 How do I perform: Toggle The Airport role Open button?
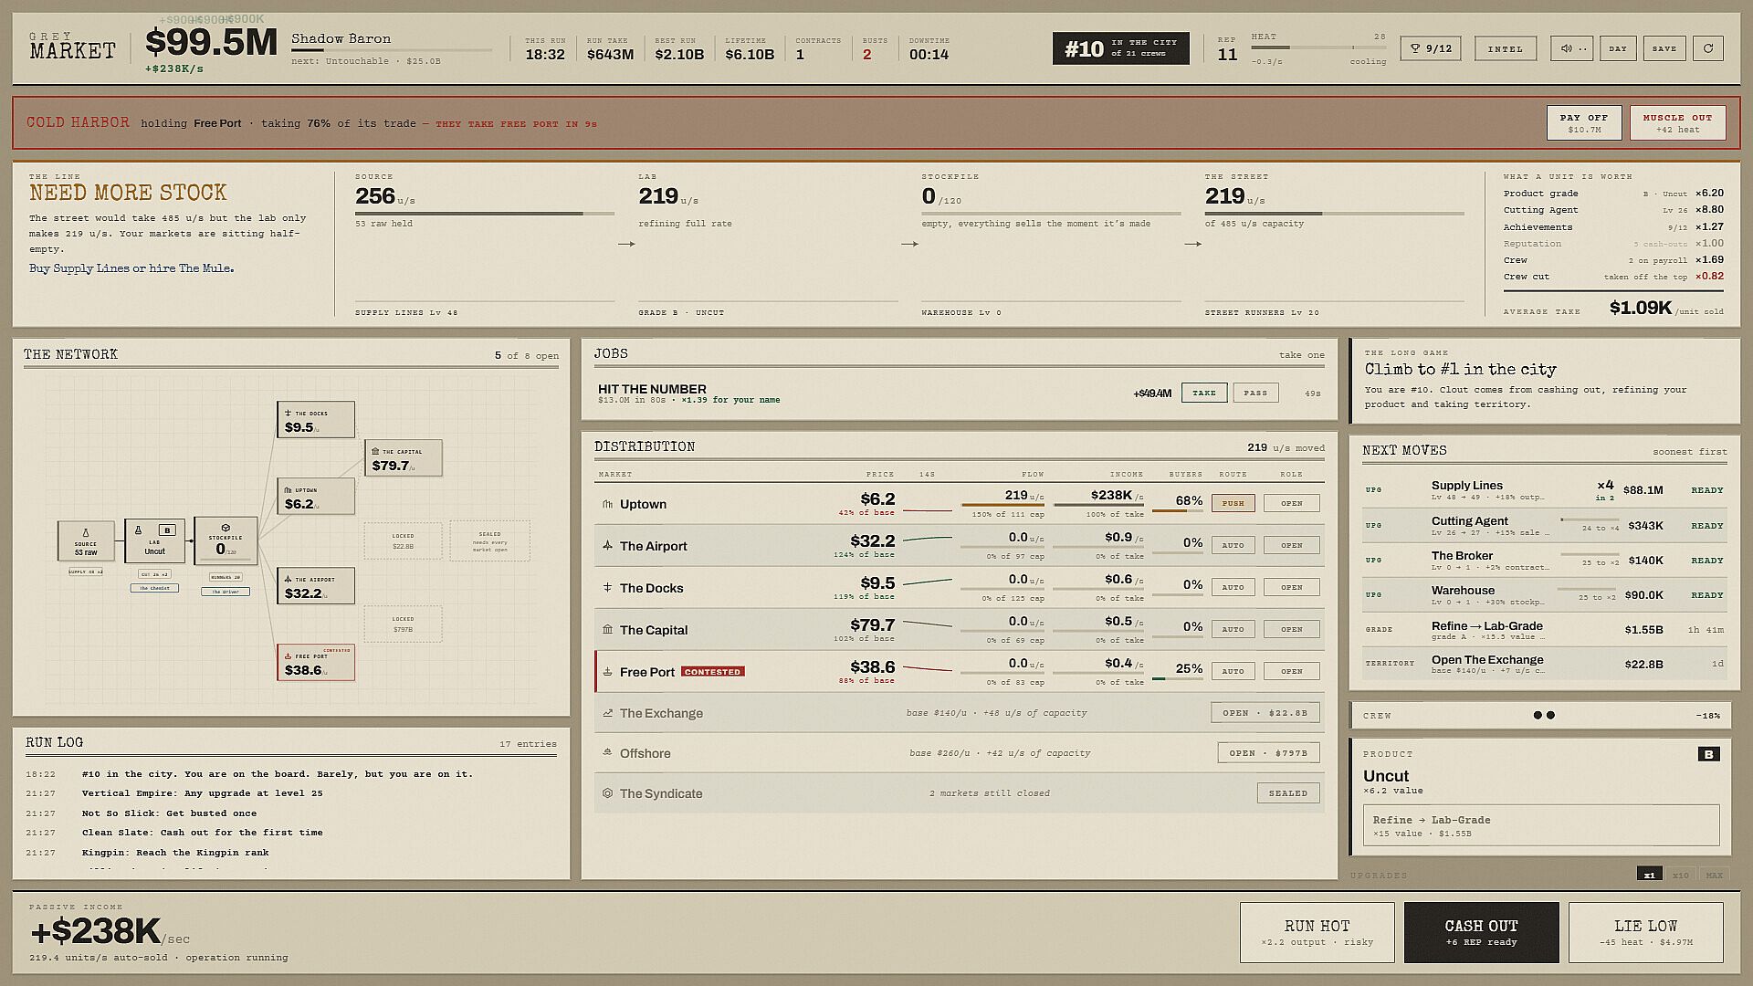click(x=1292, y=545)
